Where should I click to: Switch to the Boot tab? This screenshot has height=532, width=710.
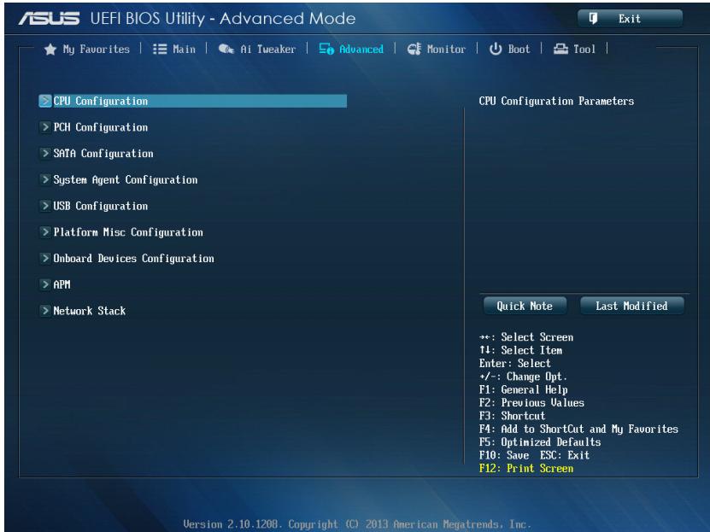click(509, 49)
